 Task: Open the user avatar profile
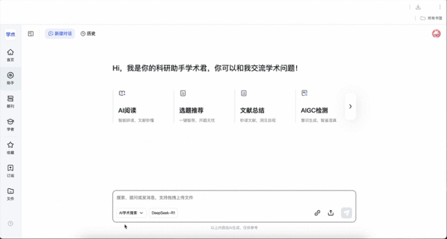coord(436,33)
